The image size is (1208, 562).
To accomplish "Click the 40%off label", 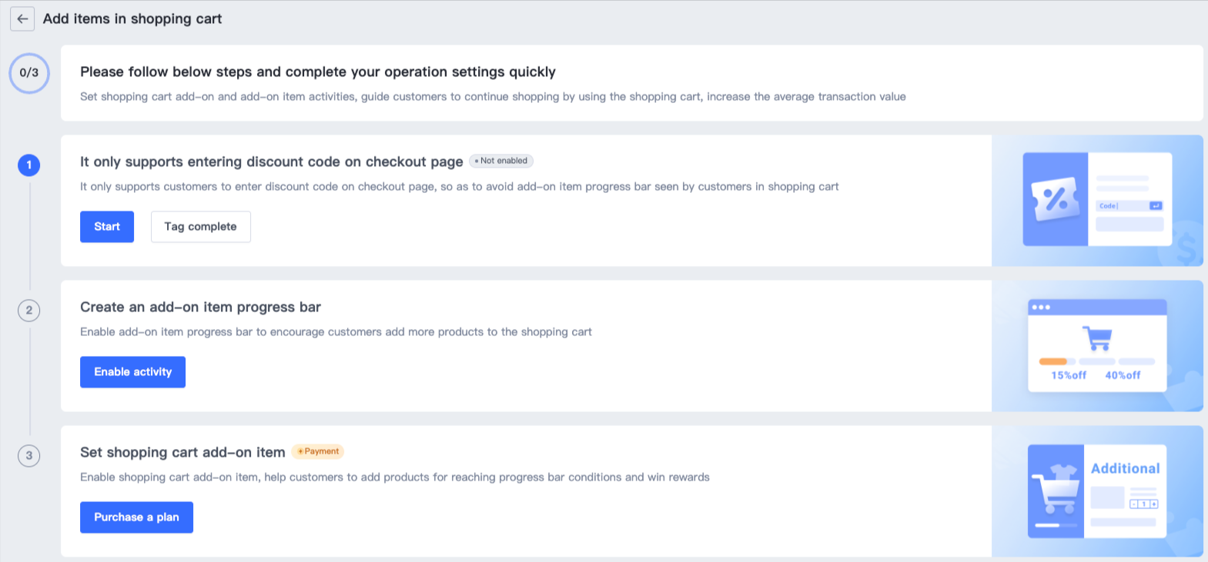I will 1123,375.
